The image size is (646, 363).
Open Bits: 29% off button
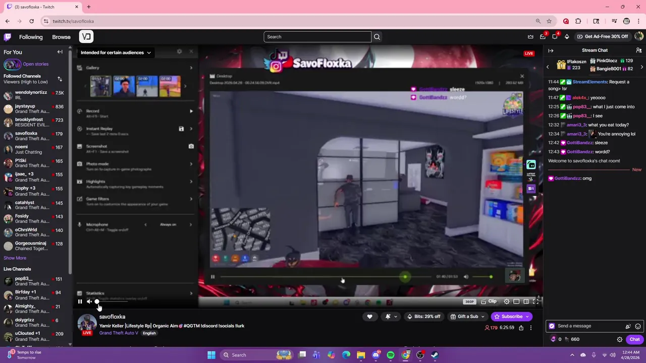423,317
